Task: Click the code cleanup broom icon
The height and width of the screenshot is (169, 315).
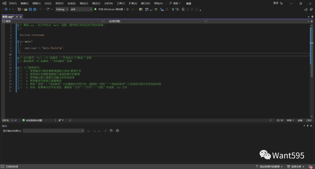Action: tap(60, 120)
